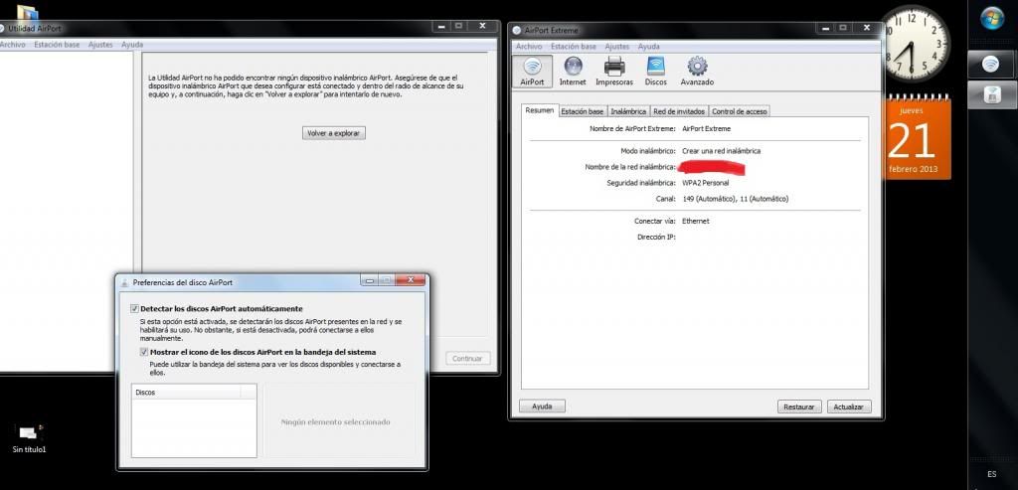Open Archivo menu in Utilidad AirPort window
This screenshot has height=490, width=1018.
pos(12,45)
